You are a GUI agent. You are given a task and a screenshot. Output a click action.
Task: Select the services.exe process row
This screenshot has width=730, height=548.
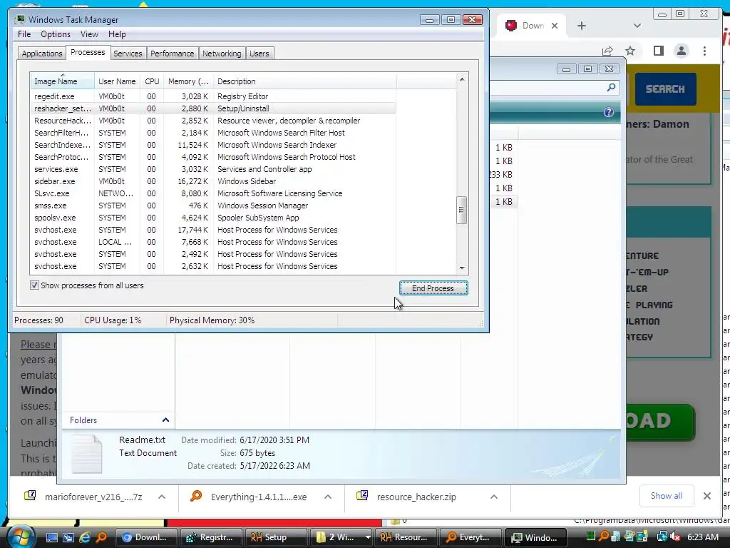click(x=213, y=169)
